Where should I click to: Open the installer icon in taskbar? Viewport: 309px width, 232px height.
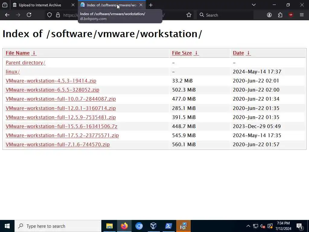pos(183,226)
